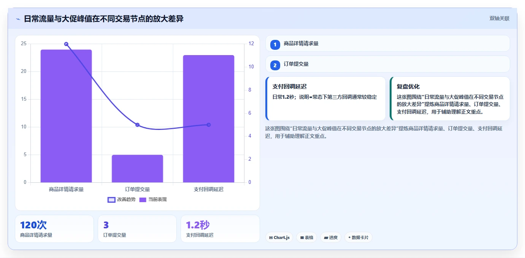Click the summary paragraph below the cards
The height and width of the screenshot is (258, 525).
point(384,132)
